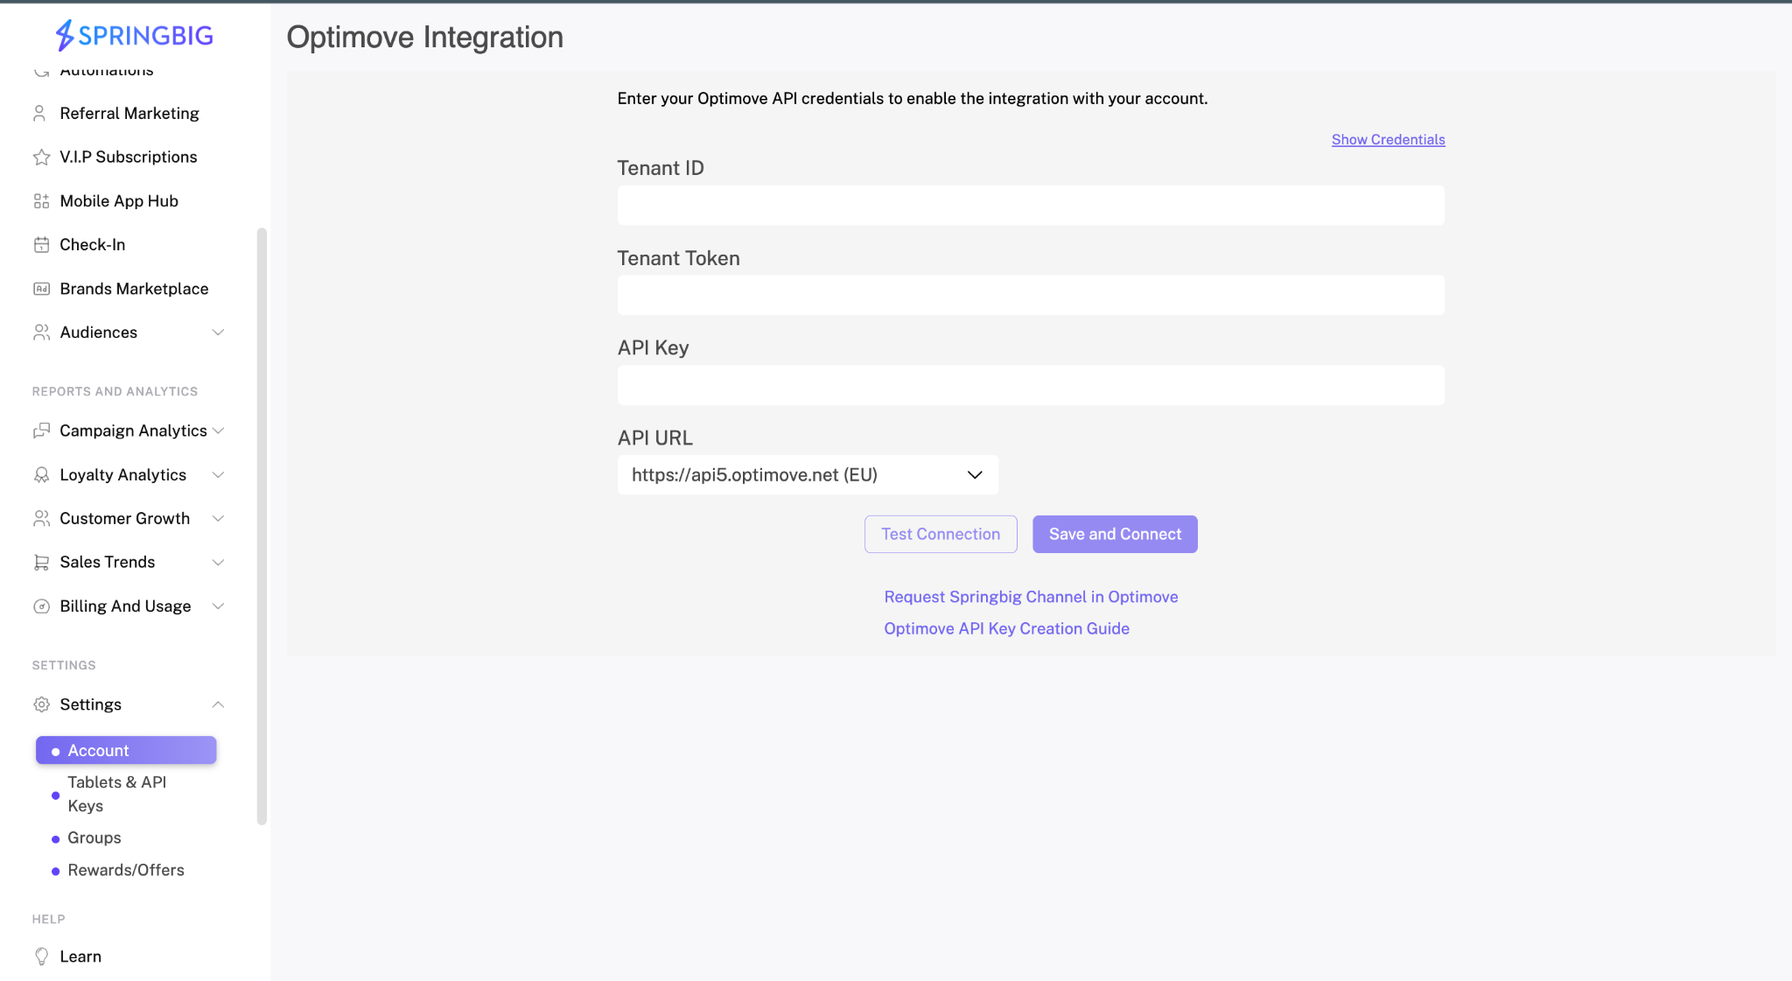The width and height of the screenshot is (1792, 981).
Task: Expand the Audiences chevron
Action: (219, 333)
